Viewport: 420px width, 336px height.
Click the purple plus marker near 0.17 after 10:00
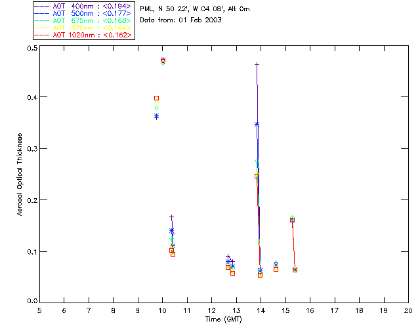(172, 217)
